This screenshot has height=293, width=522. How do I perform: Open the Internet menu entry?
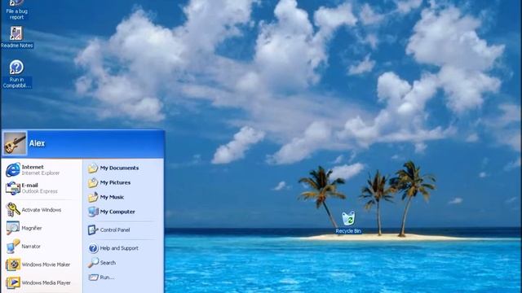(x=42, y=170)
